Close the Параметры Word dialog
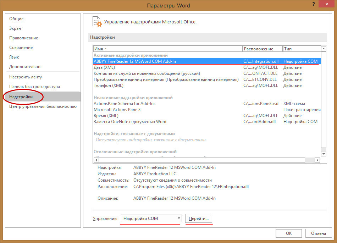Screen dimensions: 337x243 326,4
